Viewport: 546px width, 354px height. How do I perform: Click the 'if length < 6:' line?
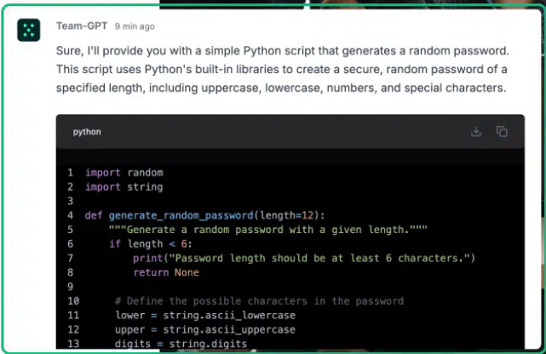click(x=151, y=244)
